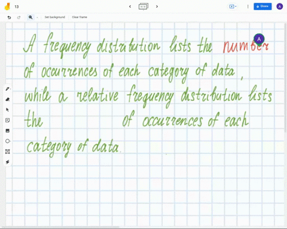Image resolution: width=287 pixels, height=229 pixels.
Task: Click the handwritten word "while"
Action: tap(38, 95)
